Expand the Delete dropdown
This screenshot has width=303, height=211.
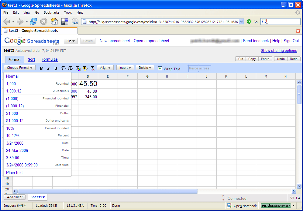[x=145, y=68]
